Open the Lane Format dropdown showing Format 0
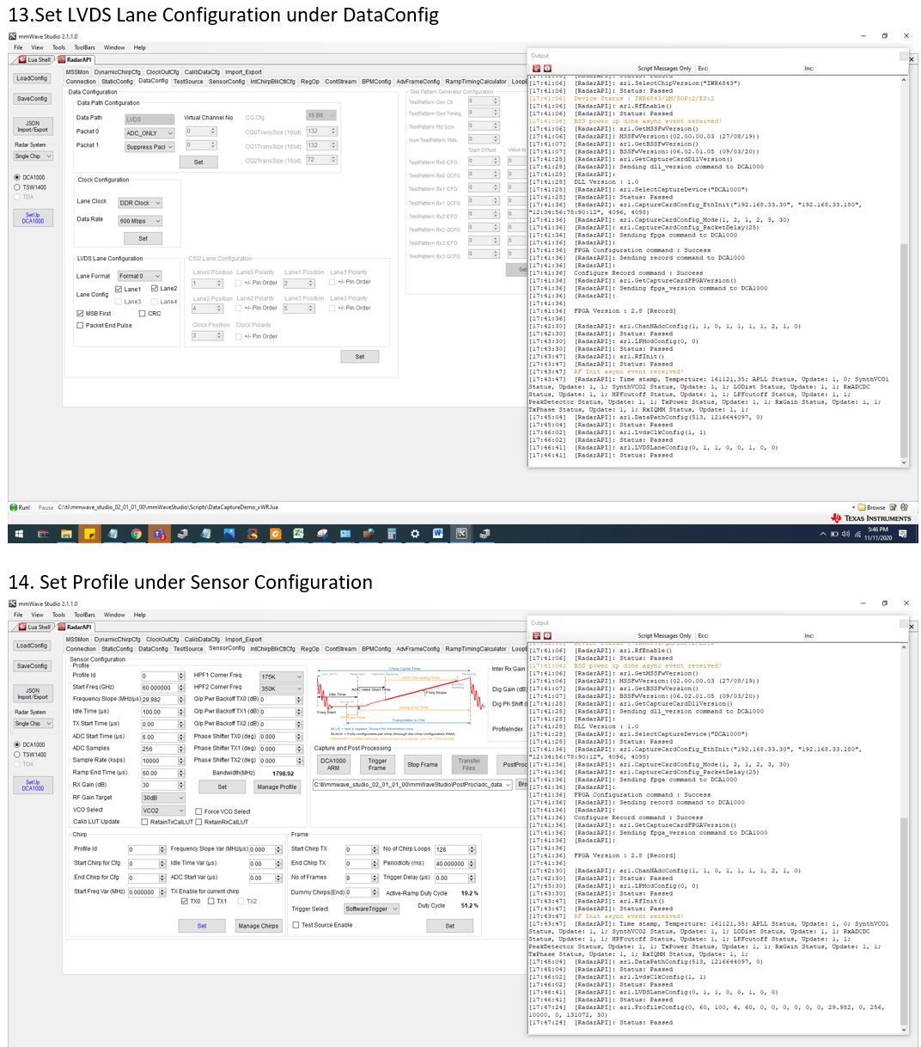This screenshot has height=1047, width=921. 141,276
